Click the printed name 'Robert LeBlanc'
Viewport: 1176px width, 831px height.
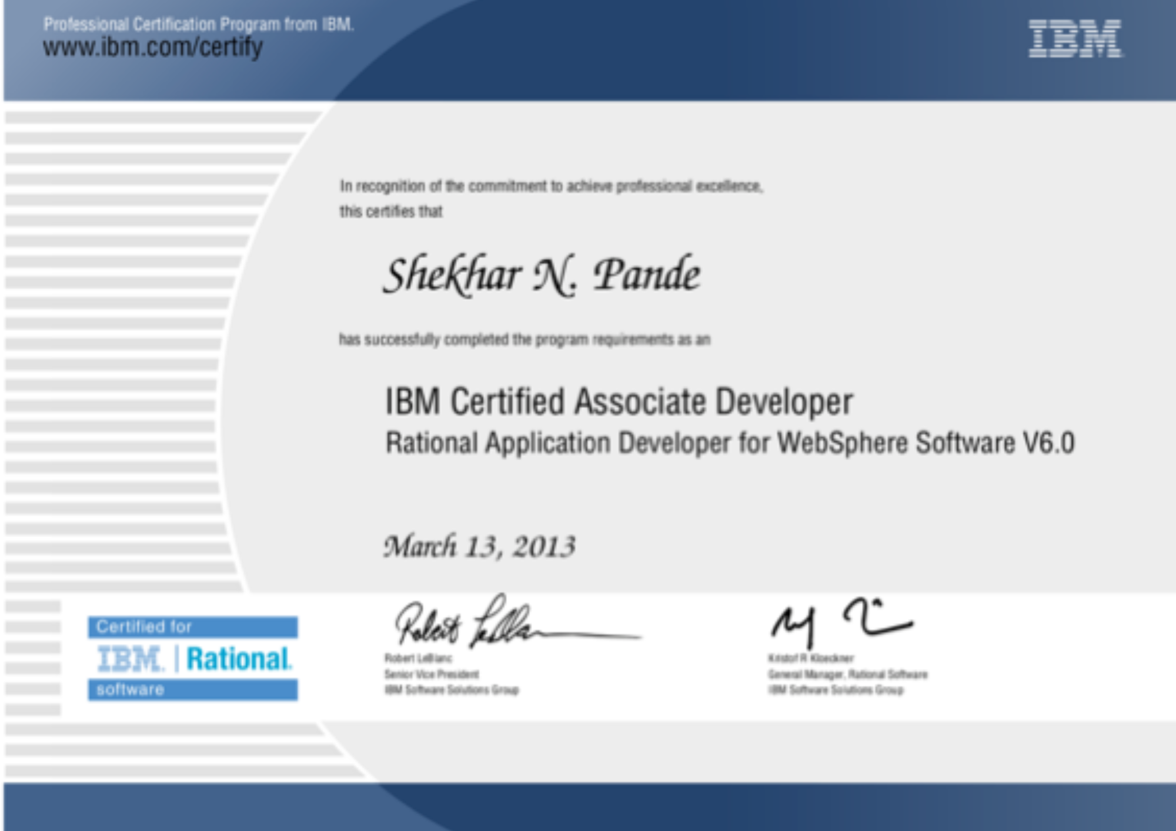click(419, 658)
